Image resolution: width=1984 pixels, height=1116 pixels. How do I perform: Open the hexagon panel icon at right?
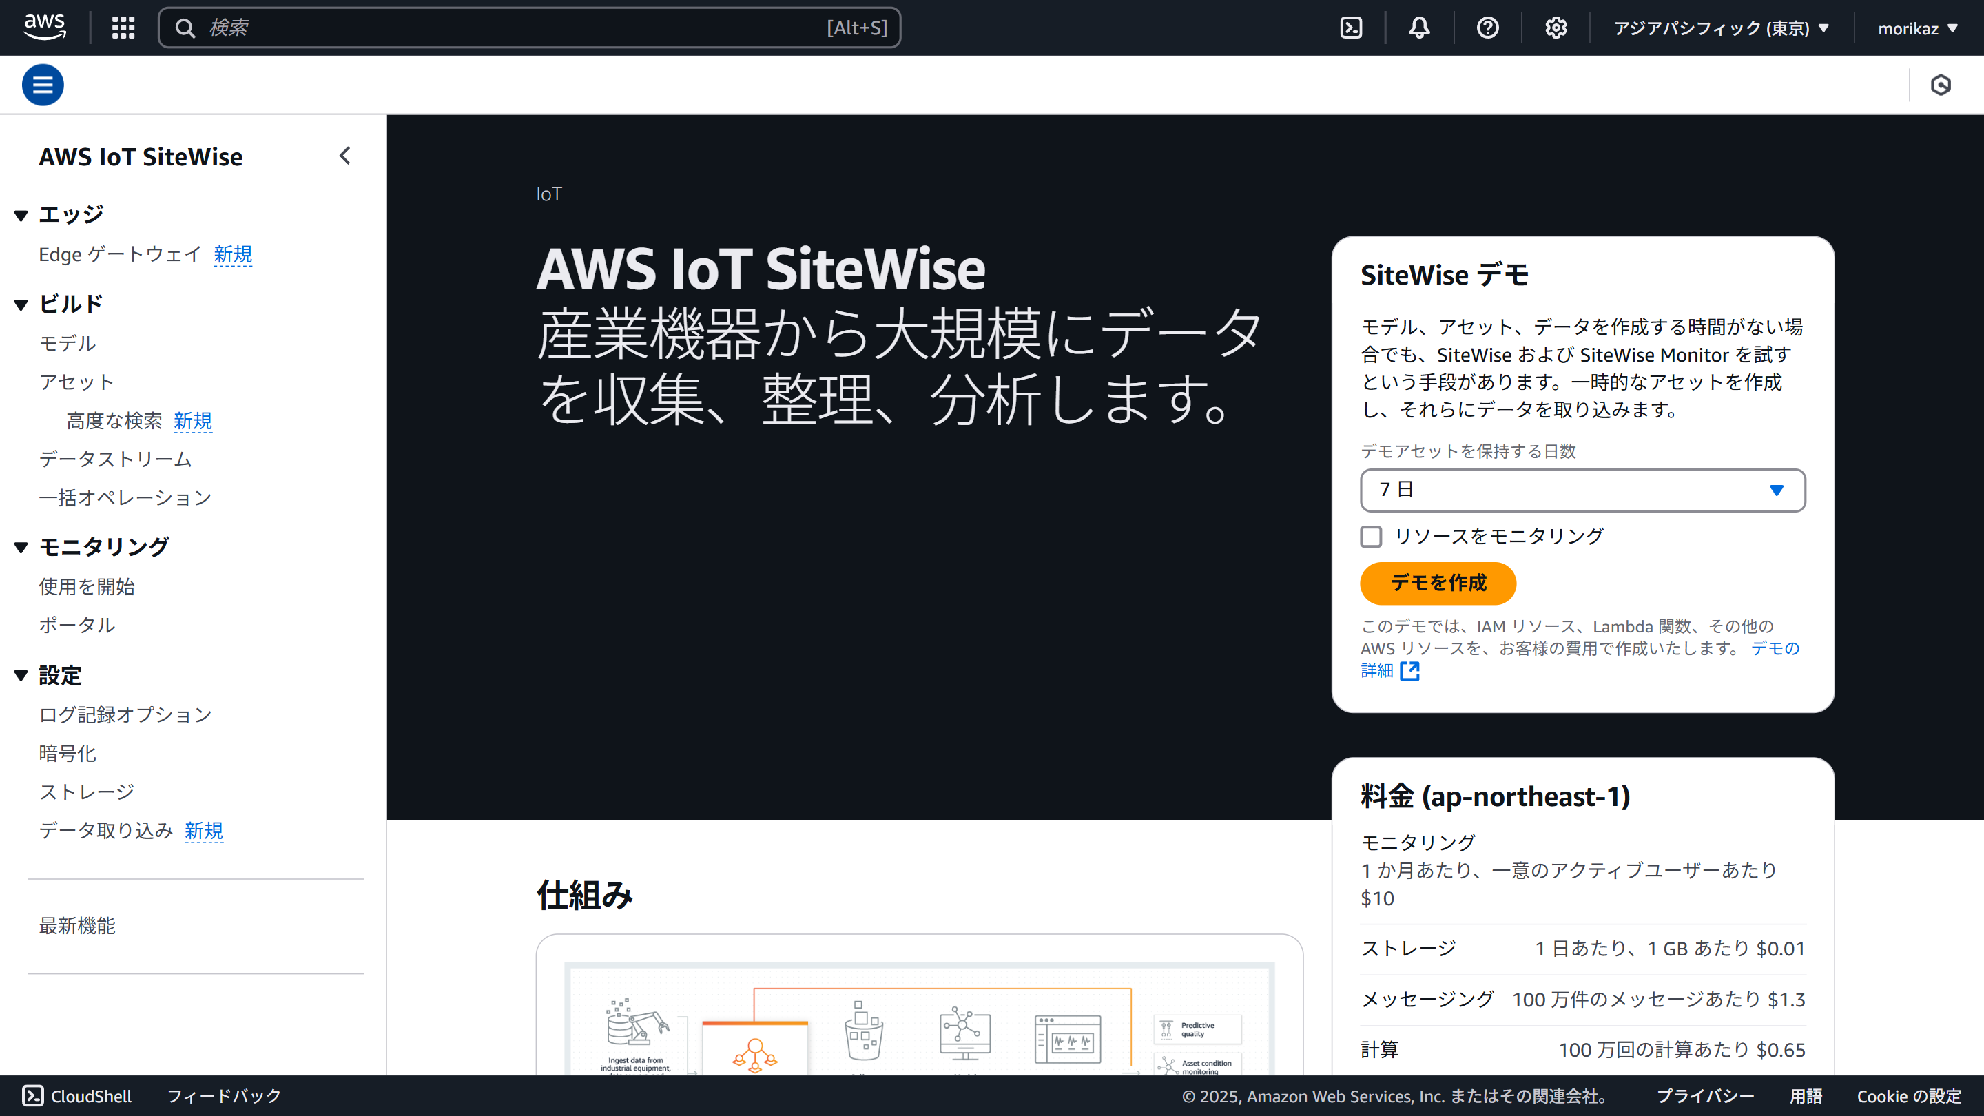tap(1941, 85)
